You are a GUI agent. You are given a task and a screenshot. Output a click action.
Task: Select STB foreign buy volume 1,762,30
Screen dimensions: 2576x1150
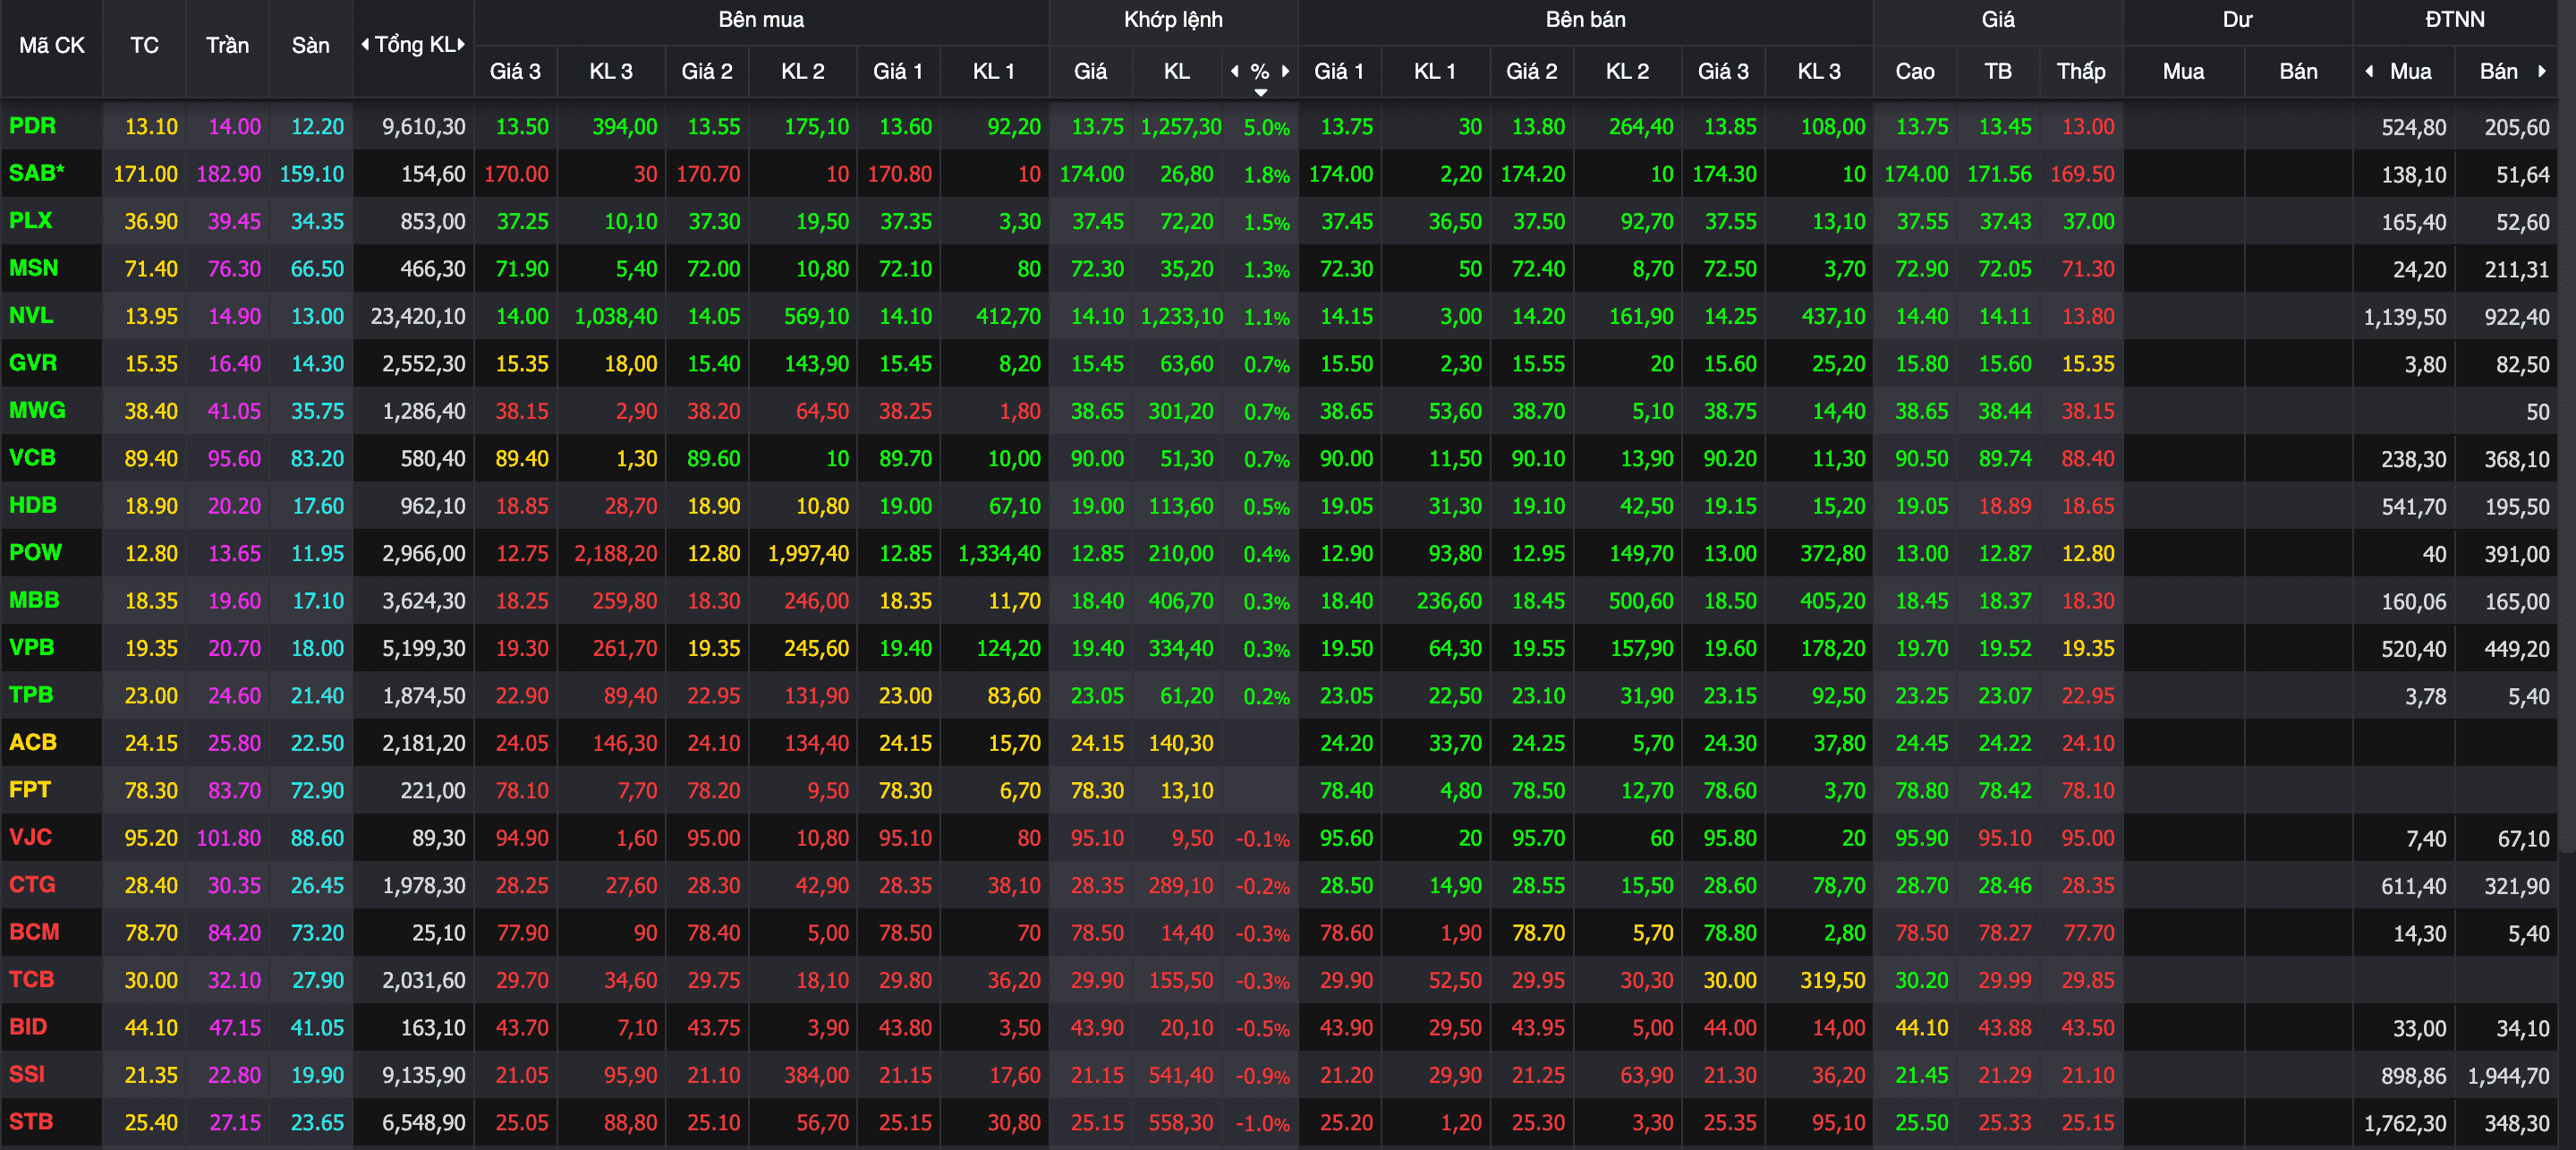2404,1123
